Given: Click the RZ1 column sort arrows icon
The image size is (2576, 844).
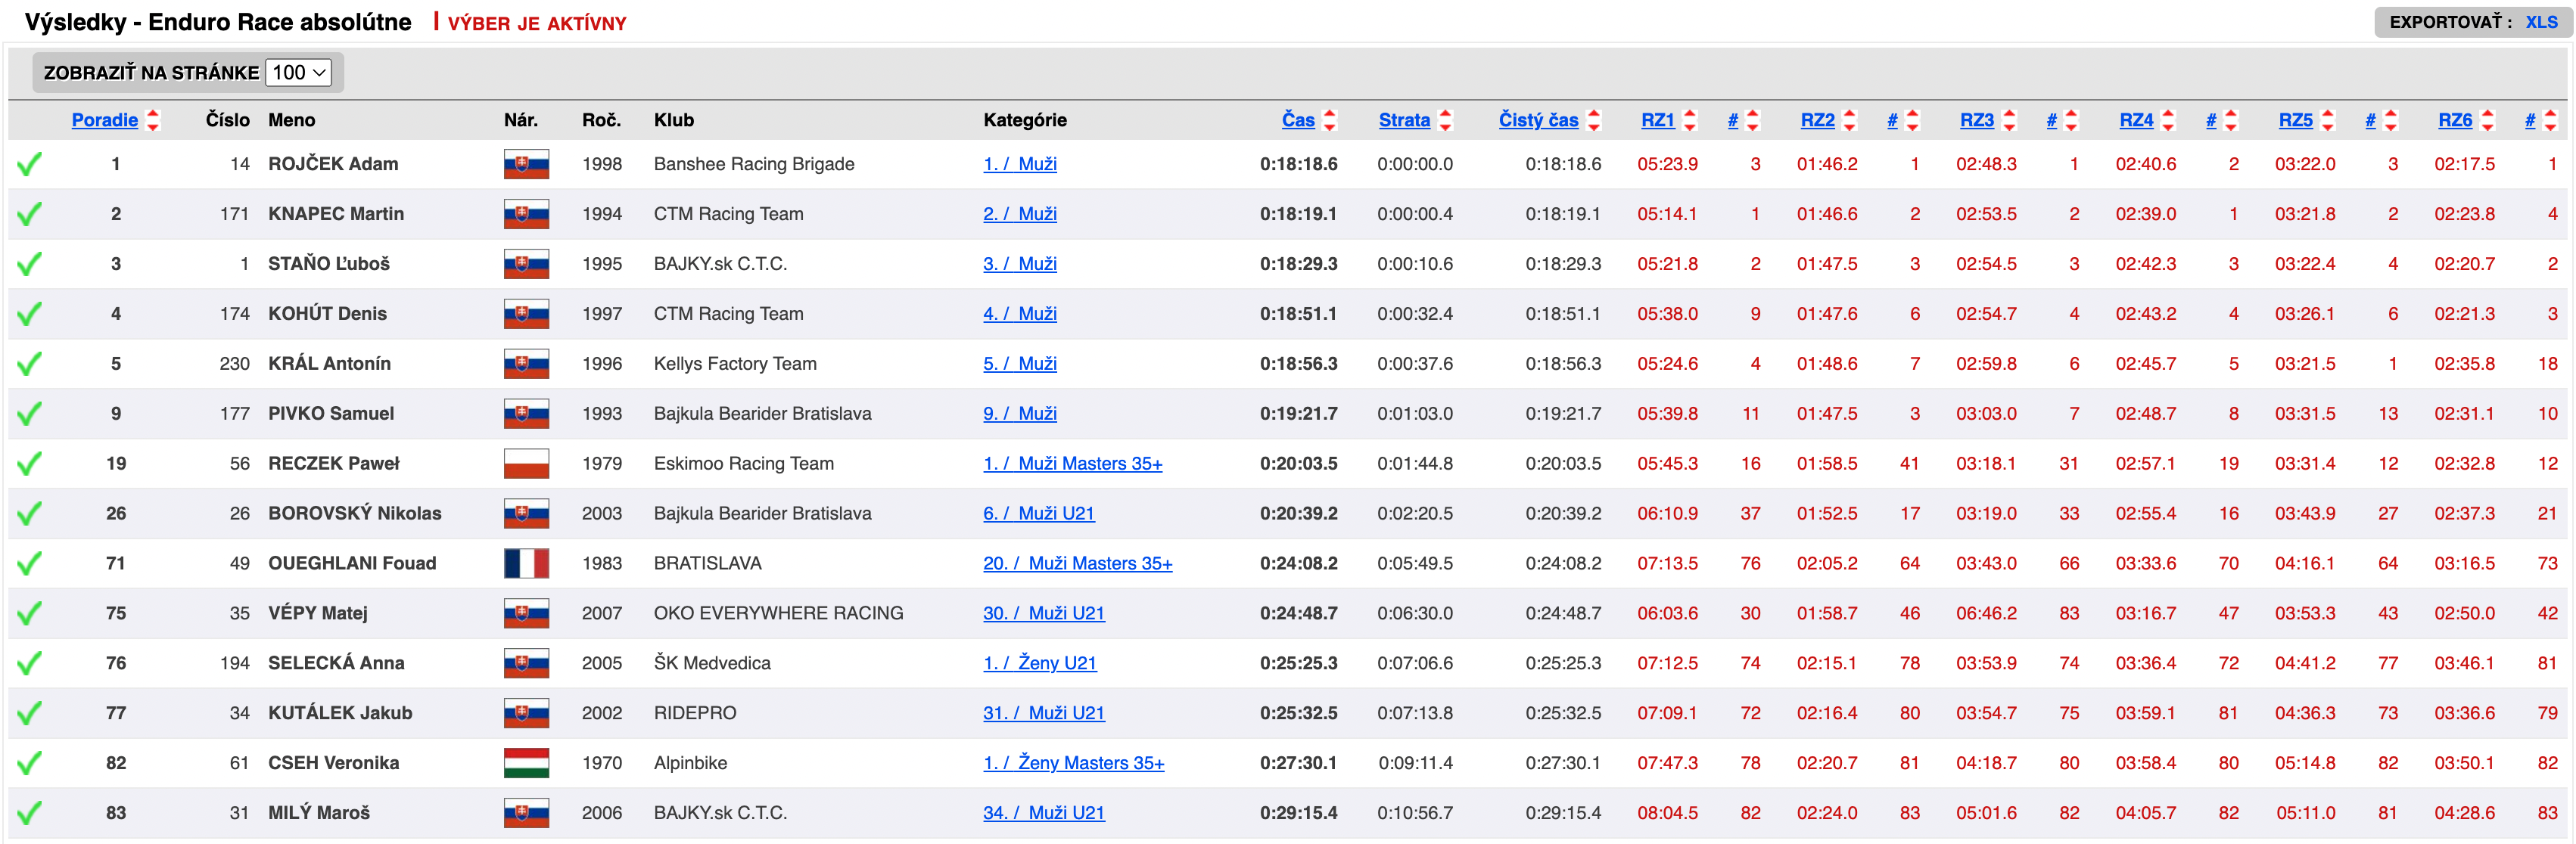Looking at the screenshot, I should pyautogui.click(x=1690, y=119).
